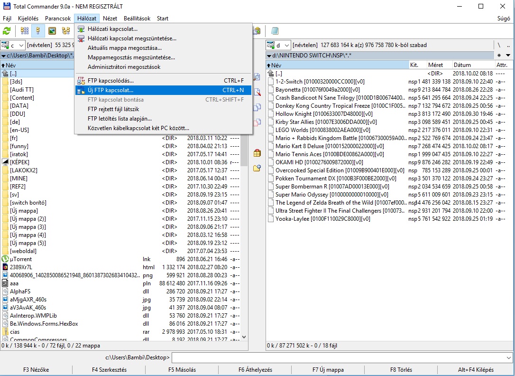515x376 pixels.
Task: Click the F6 Áthelyezés button
Action: (x=255, y=370)
